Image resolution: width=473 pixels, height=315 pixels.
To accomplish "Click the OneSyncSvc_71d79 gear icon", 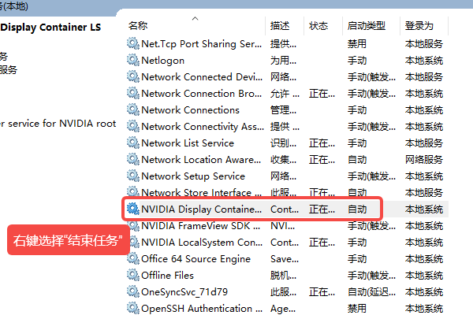I will click(132, 291).
